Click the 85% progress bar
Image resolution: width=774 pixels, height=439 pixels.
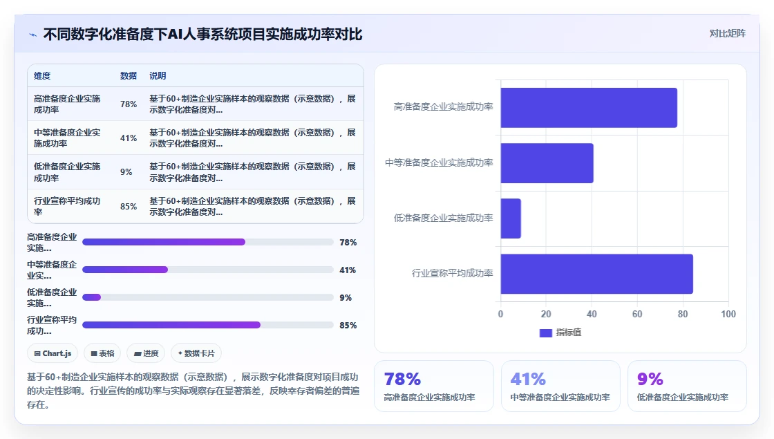pos(208,325)
